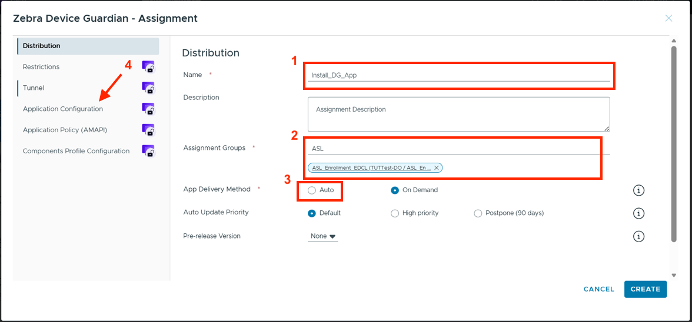Click the Auto Update Priority label
The height and width of the screenshot is (322, 692).
(216, 212)
